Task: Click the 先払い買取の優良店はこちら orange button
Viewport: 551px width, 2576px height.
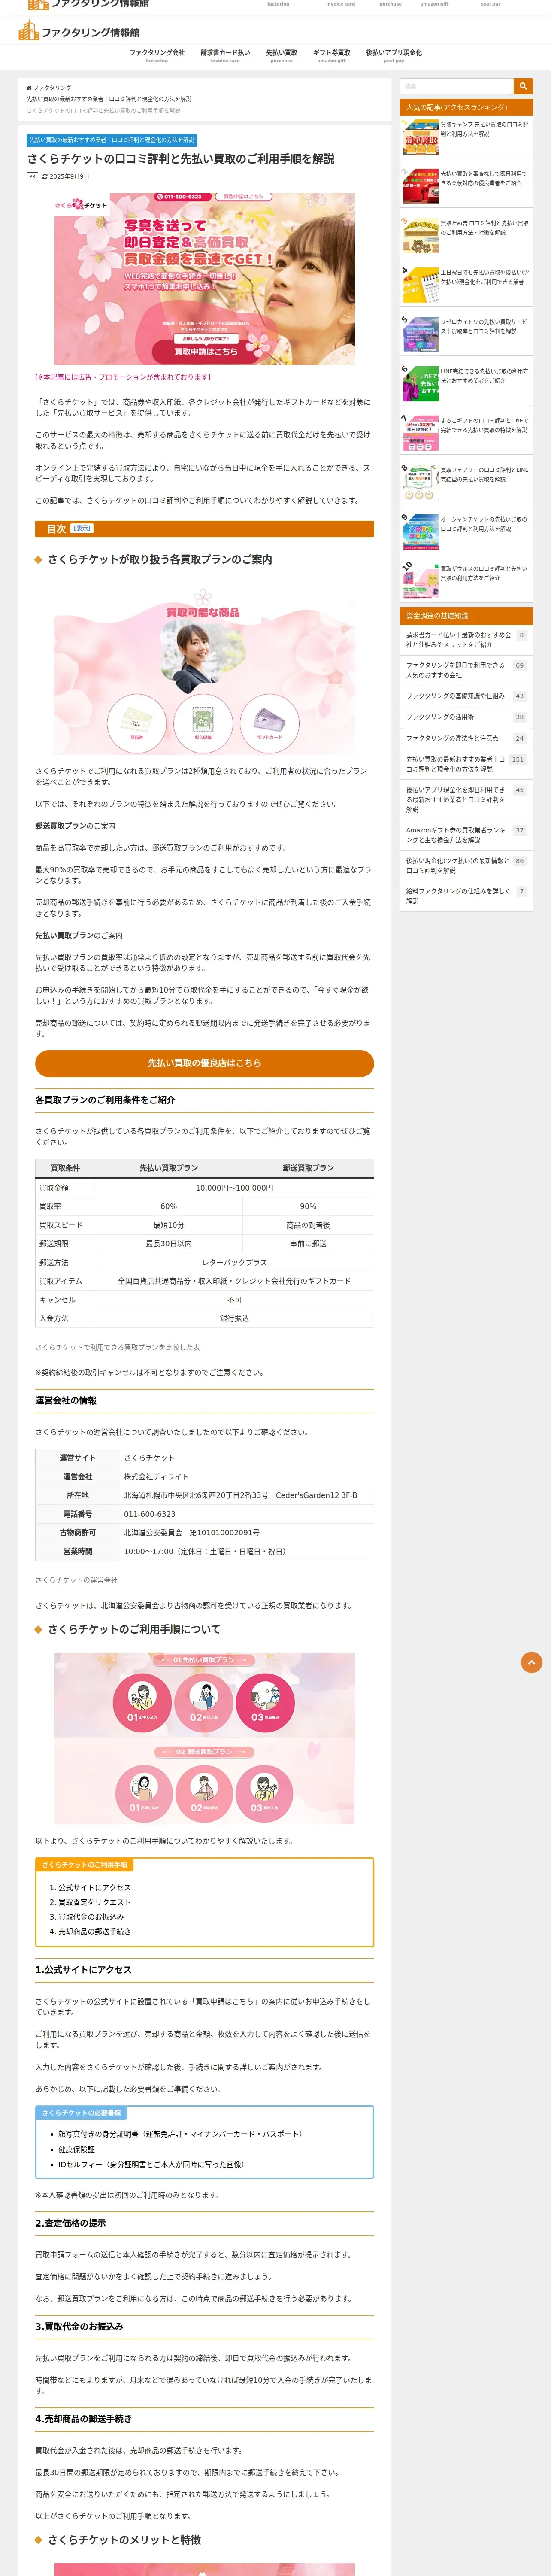Action: point(204,1063)
